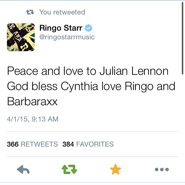This screenshot has height=185, width=185.
Task: Click the words "Julian Lennon" in the tweet
Action: click(134, 71)
